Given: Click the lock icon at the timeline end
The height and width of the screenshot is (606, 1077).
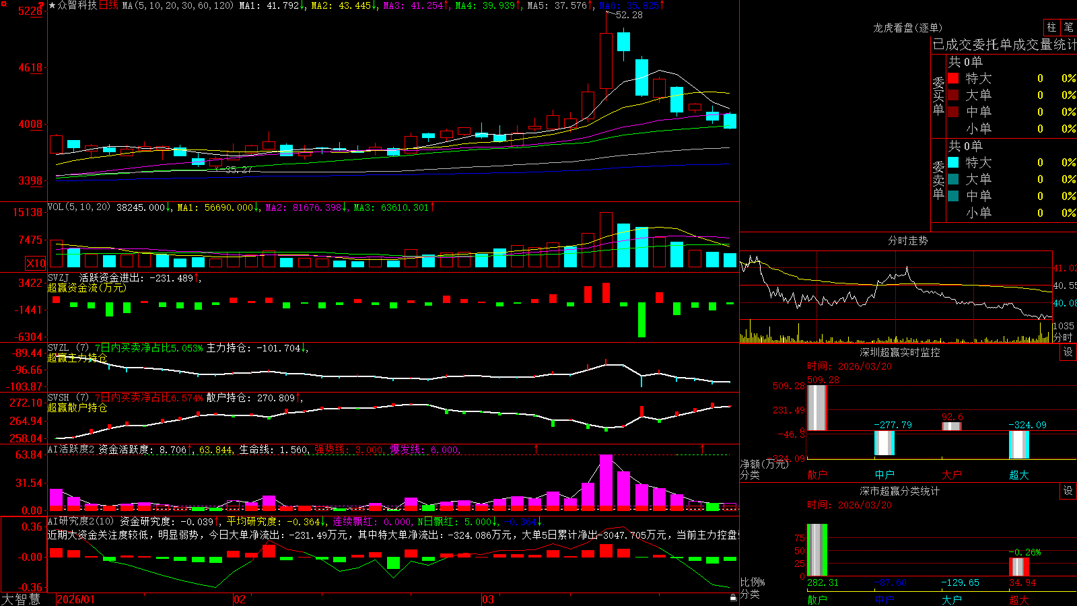Looking at the screenshot, I should [x=733, y=597].
